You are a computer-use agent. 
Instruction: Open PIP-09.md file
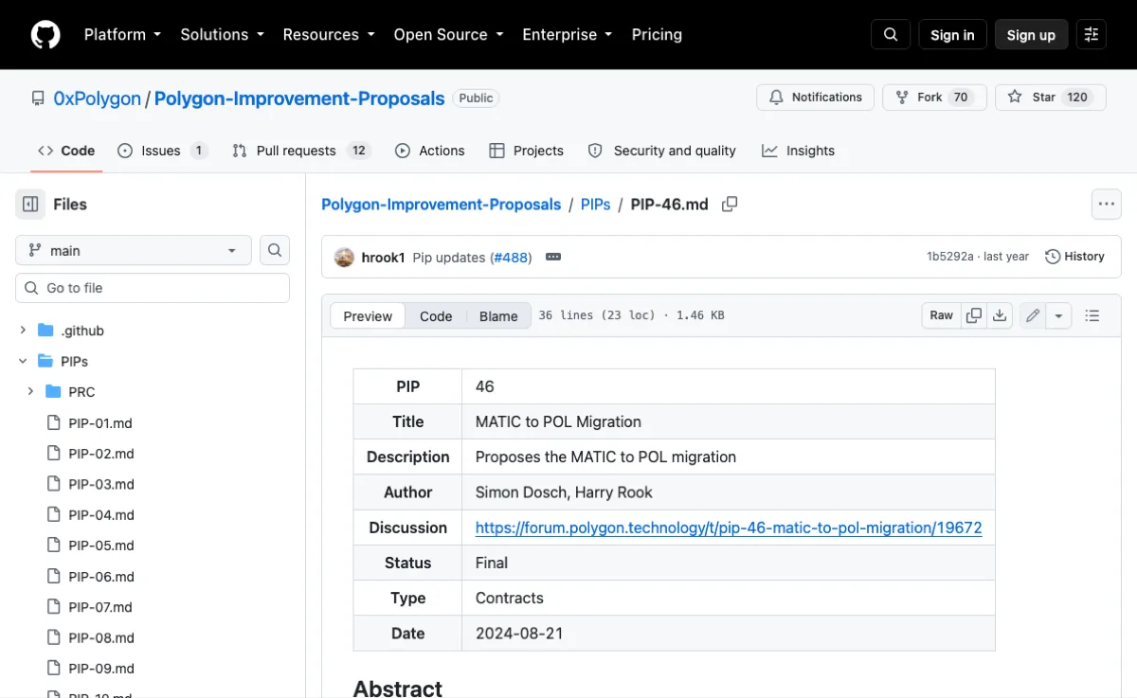(x=100, y=669)
